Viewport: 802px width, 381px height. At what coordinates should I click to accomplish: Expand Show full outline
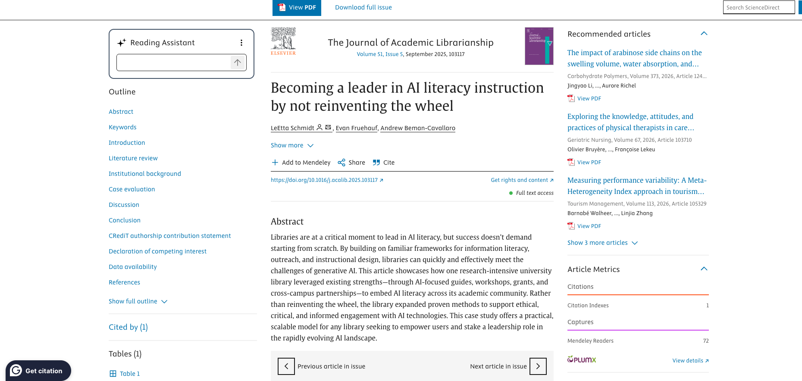[x=138, y=301]
